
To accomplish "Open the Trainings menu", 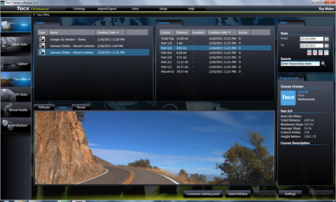I will (x=79, y=8).
